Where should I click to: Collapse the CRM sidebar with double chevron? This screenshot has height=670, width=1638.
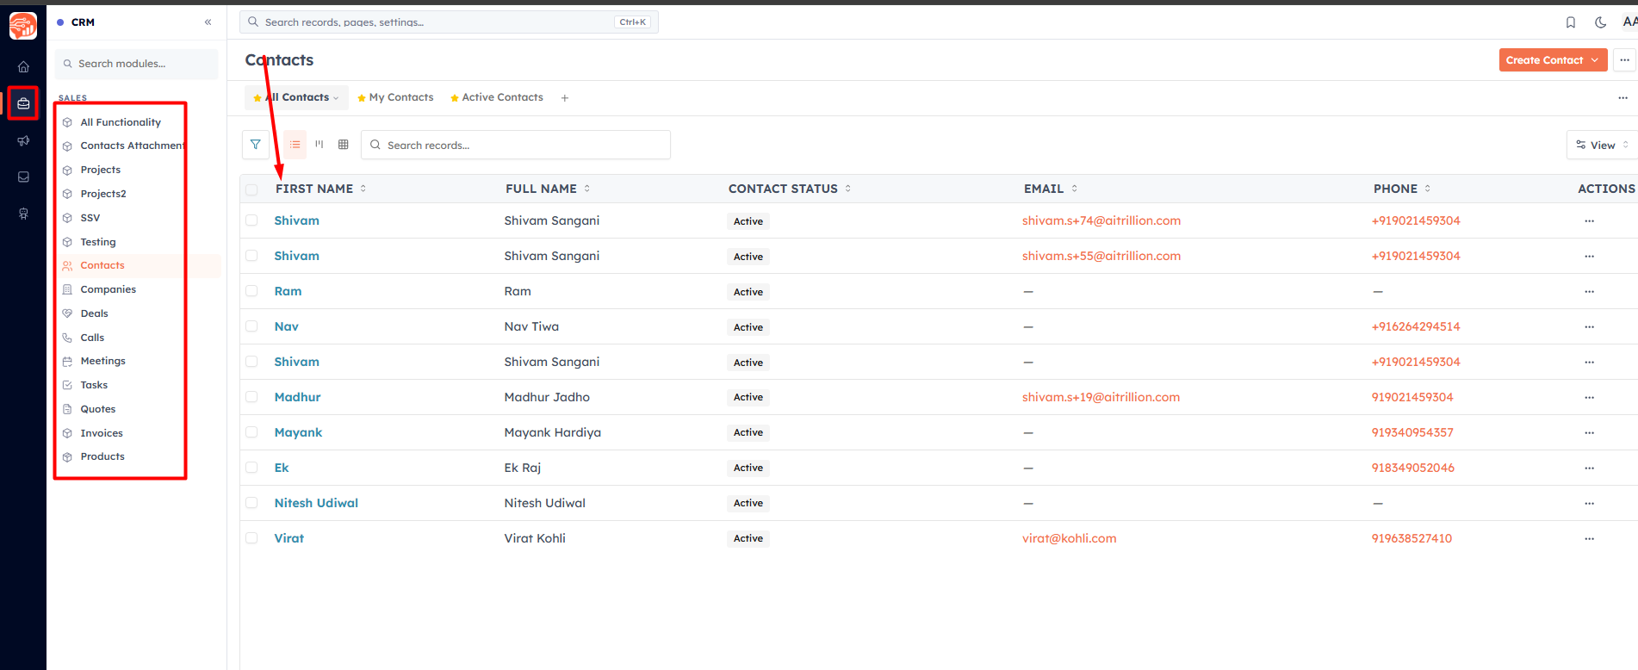pyautogui.click(x=208, y=22)
